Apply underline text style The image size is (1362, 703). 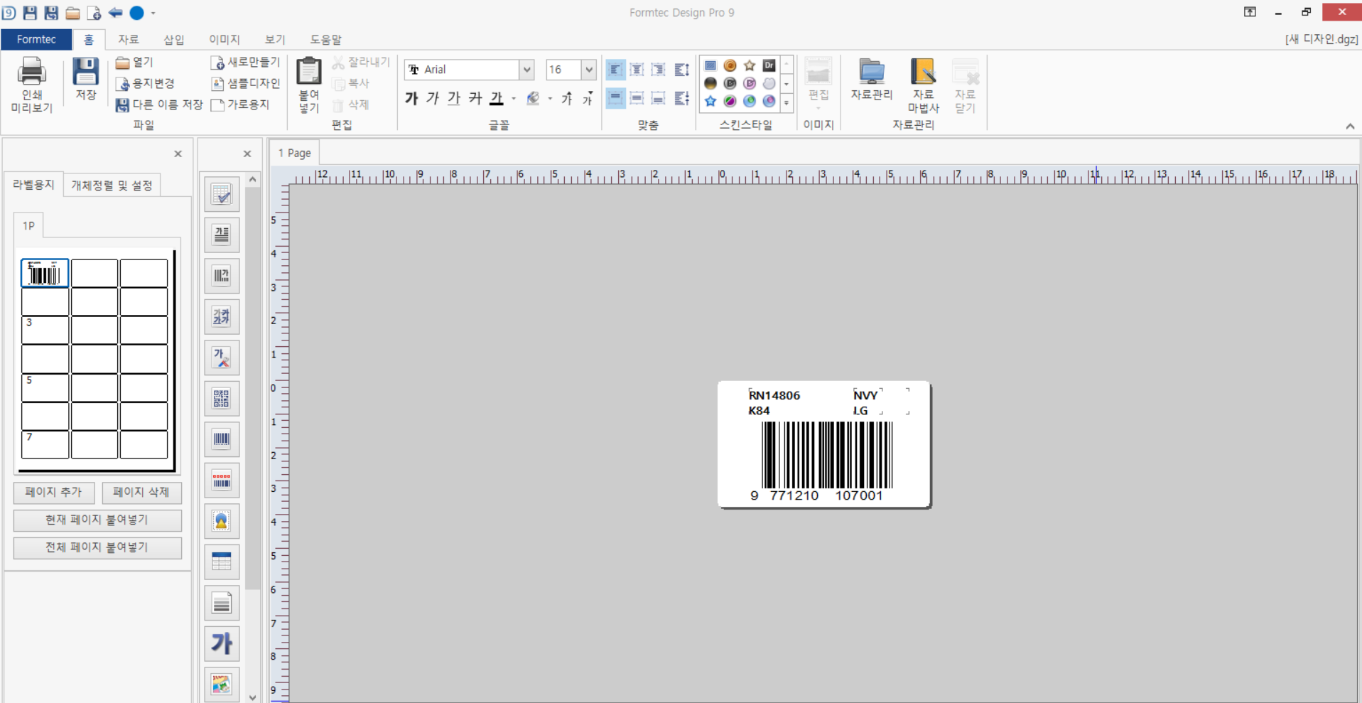click(x=454, y=99)
